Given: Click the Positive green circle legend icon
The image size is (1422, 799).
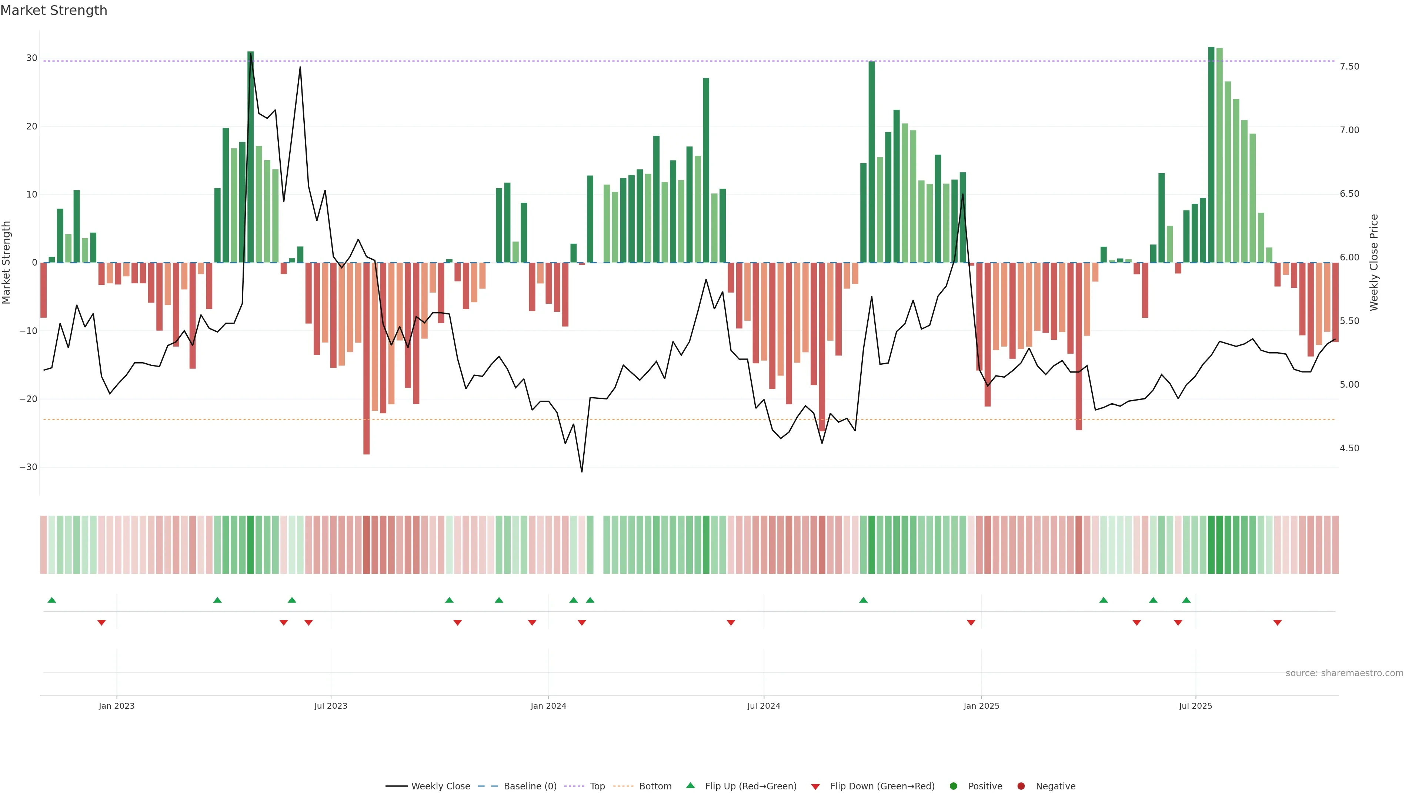Looking at the screenshot, I should tap(953, 786).
